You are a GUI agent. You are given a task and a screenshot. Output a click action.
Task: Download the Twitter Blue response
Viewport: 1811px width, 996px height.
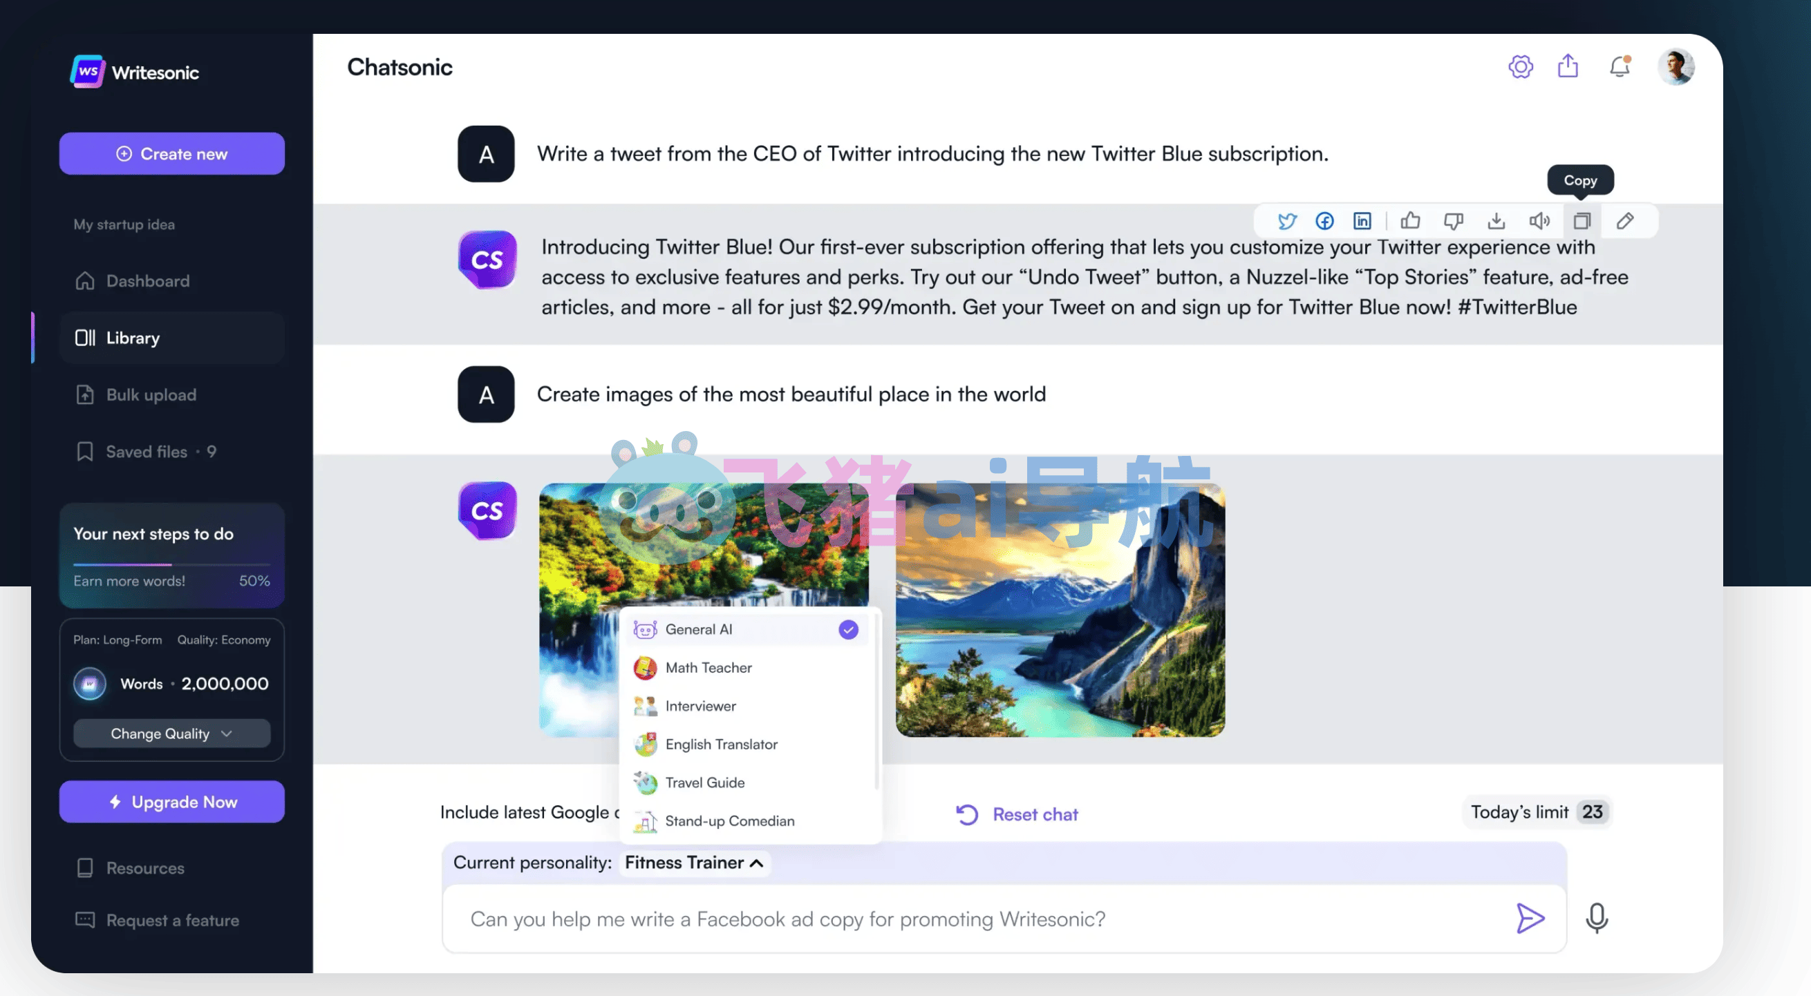(1496, 221)
